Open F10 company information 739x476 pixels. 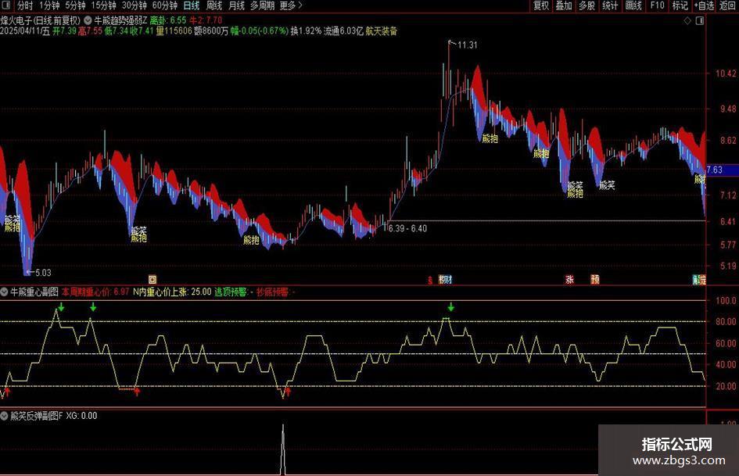pyautogui.click(x=657, y=5)
